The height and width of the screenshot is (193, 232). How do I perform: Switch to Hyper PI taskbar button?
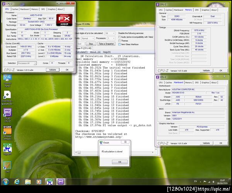tap(49, 182)
